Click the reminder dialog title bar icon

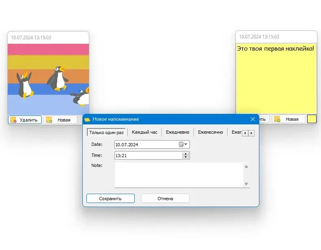click(x=87, y=119)
